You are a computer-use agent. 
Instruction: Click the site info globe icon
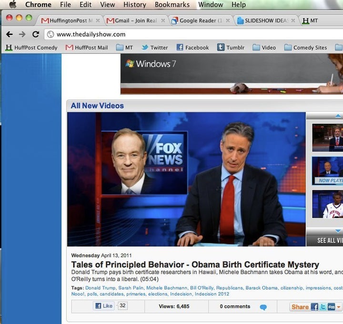pos(50,34)
